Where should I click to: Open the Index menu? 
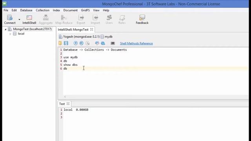tap(56, 10)
